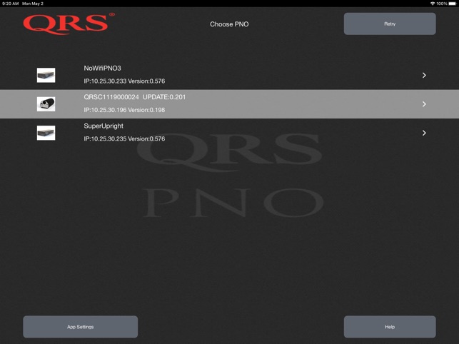This screenshot has height=344, width=459.
Task: Tap the Mon May 2 date
Action: [33, 4]
